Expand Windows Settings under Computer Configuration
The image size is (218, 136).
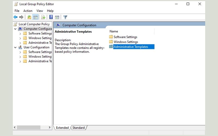(x=20, y=38)
